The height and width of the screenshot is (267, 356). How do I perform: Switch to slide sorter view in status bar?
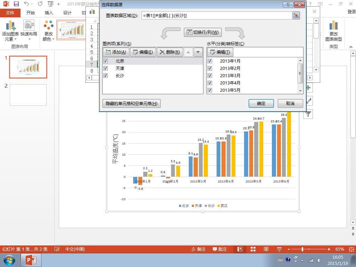click(253, 249)
